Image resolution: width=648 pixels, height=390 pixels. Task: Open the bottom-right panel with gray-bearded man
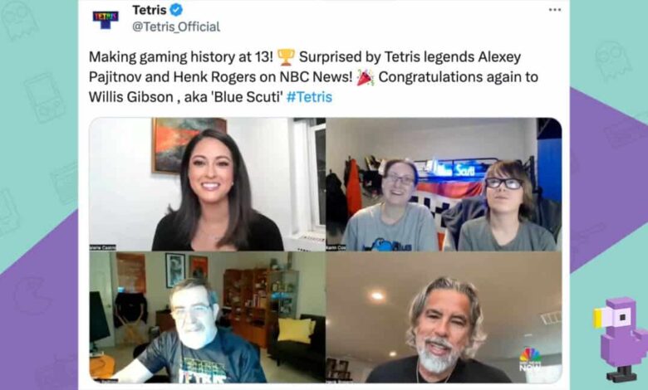[x=444, y=317]
